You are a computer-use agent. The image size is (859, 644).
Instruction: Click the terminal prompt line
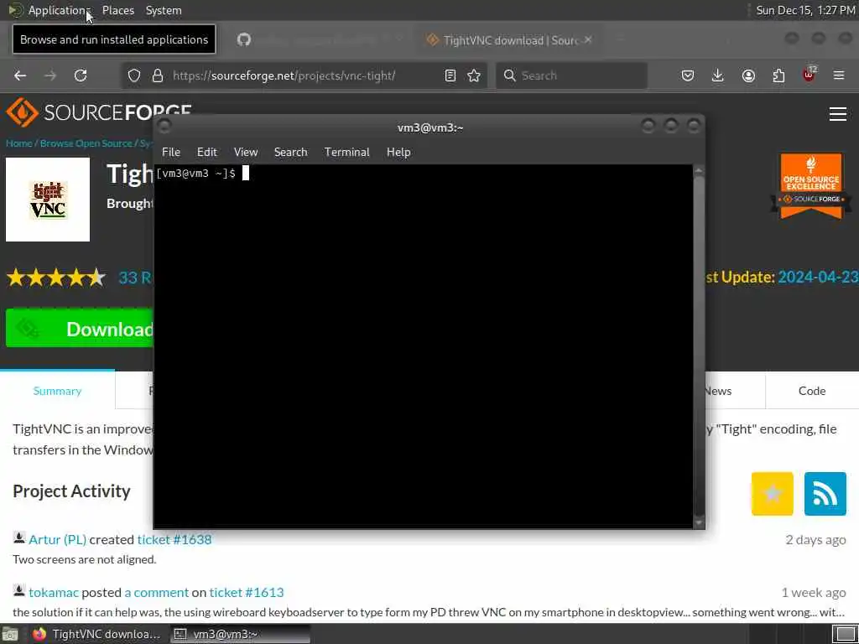point(203,174)
